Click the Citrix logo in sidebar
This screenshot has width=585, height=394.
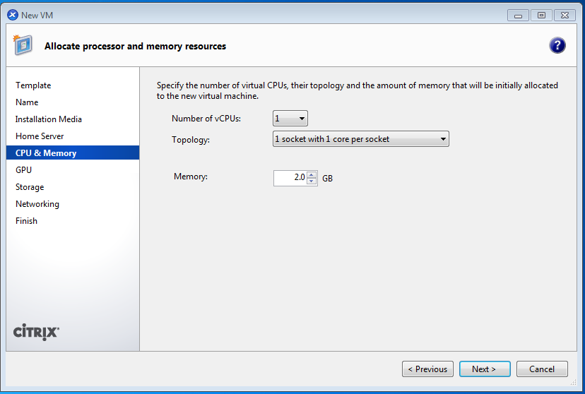(x=36, y=332)
